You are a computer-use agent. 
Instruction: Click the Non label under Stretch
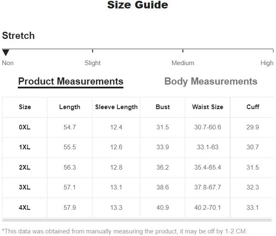[8, 63]
